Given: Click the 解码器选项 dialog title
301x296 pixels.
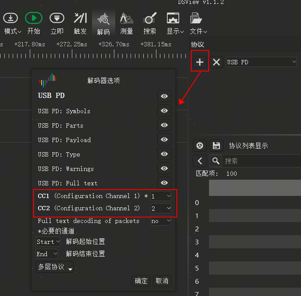Looking at the screenshot, I should [103, 80].
